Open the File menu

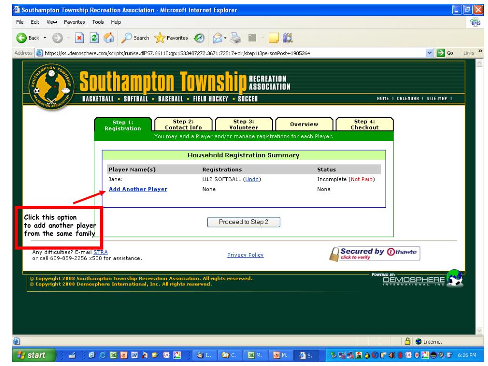point(20,22)
